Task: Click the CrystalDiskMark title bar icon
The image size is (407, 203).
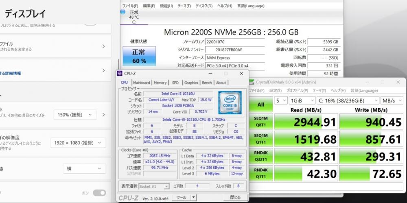Action: point(251,82)
